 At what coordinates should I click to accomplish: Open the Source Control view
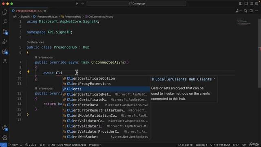[x=5, y=32]
